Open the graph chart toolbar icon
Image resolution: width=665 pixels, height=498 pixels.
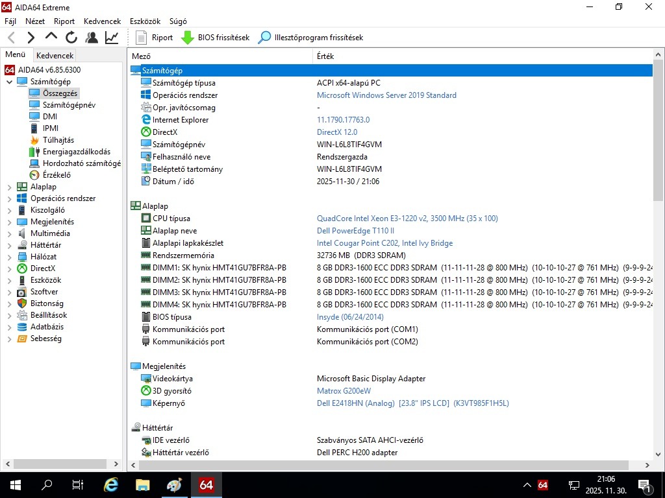tap(112, 38)
